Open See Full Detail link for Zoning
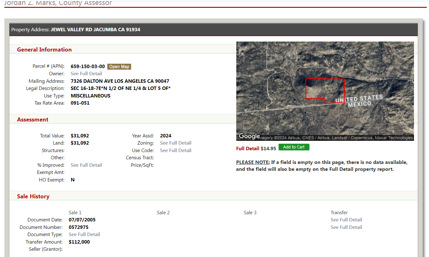Viewport: 429px width, 257px height. [176, 143]
